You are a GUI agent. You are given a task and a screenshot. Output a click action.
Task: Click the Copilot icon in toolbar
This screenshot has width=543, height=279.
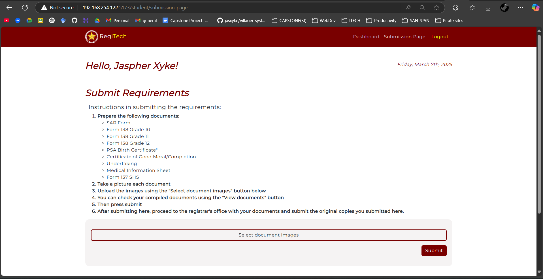coord(535,8)
